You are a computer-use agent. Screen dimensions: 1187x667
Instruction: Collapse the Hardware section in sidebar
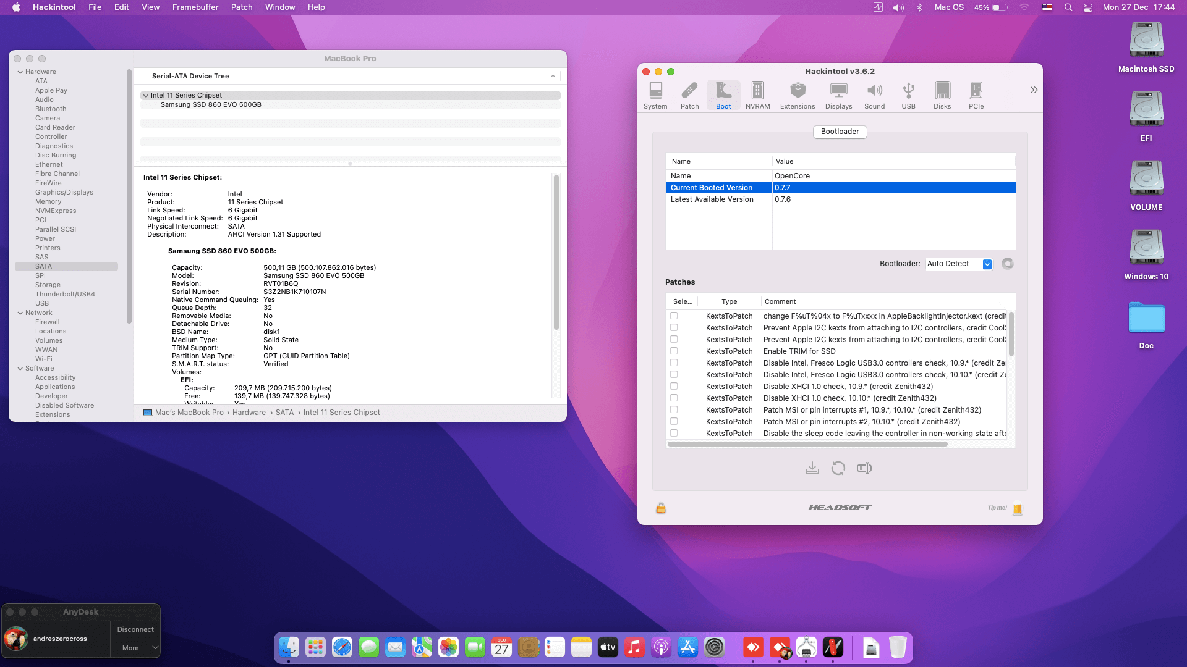[20, 72]
